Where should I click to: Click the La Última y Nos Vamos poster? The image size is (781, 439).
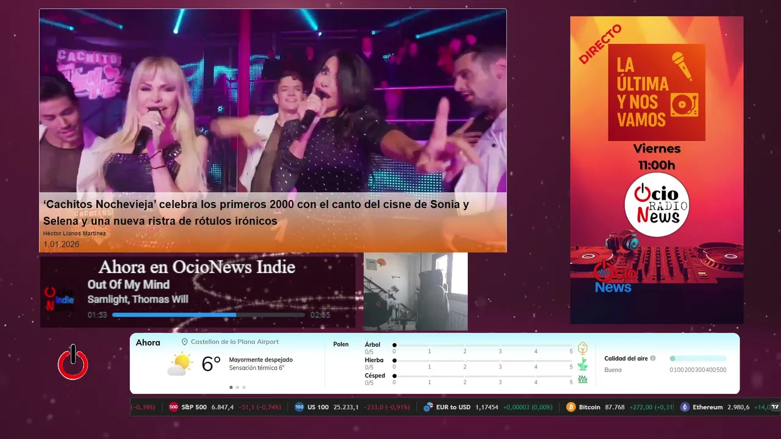pyautogui.click(x=657, y=92)
